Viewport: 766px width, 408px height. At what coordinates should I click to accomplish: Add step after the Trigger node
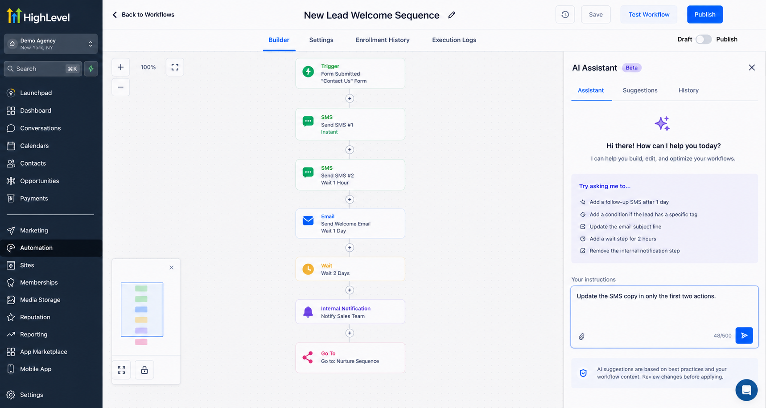[350, 98]
